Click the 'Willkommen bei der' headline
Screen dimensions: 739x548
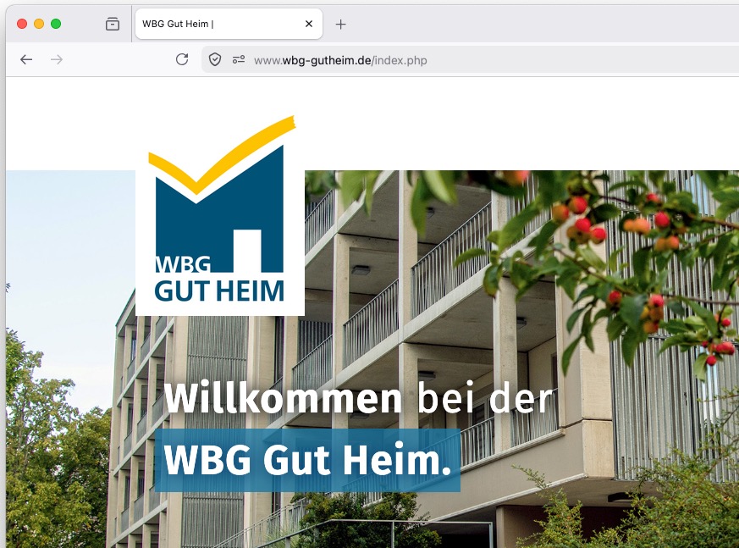click(x=358, y=399)
